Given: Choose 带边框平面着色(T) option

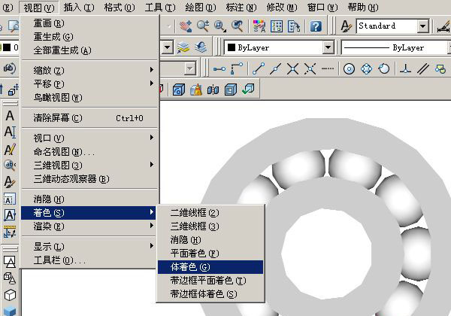Looking at the screenshot, I should coord(210,281).
